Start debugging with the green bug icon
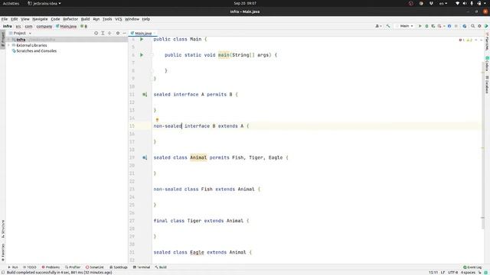This screenshot has width=490, height=275. 426,26
